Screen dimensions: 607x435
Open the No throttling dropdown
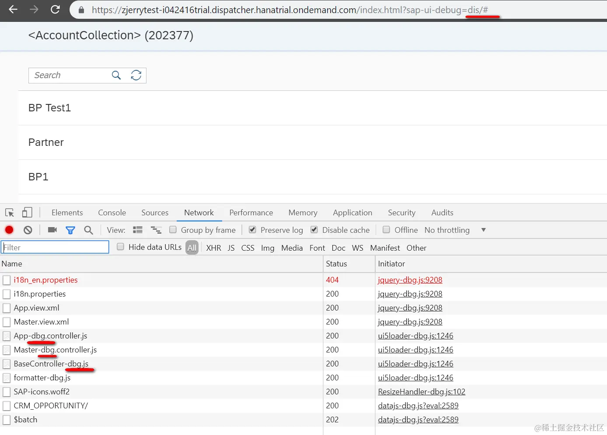coord(455,230)
